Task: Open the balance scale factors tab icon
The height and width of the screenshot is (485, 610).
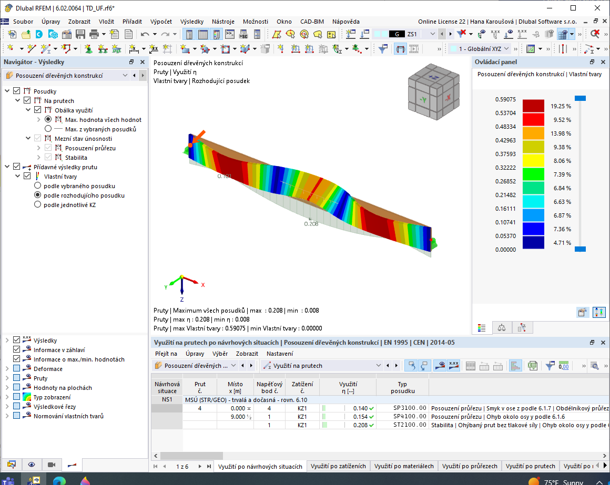Action: 502,328
